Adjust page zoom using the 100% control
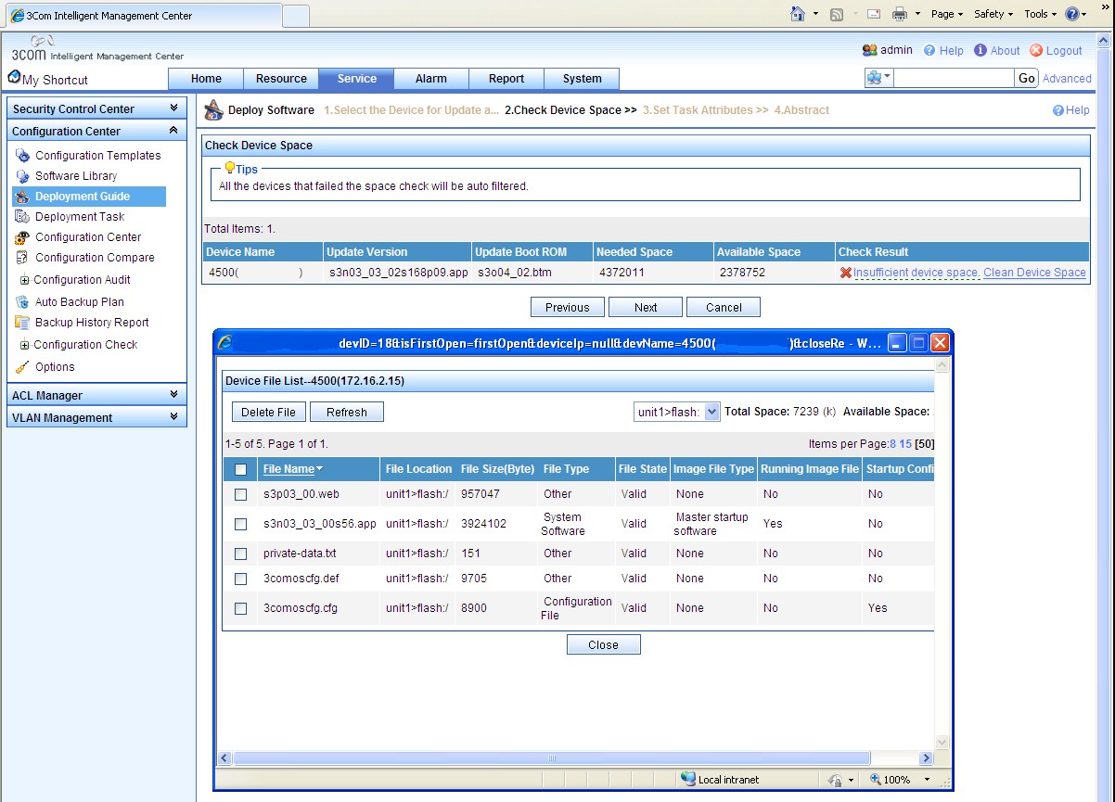The image size is (1115, 802). (x=897, y=779)
